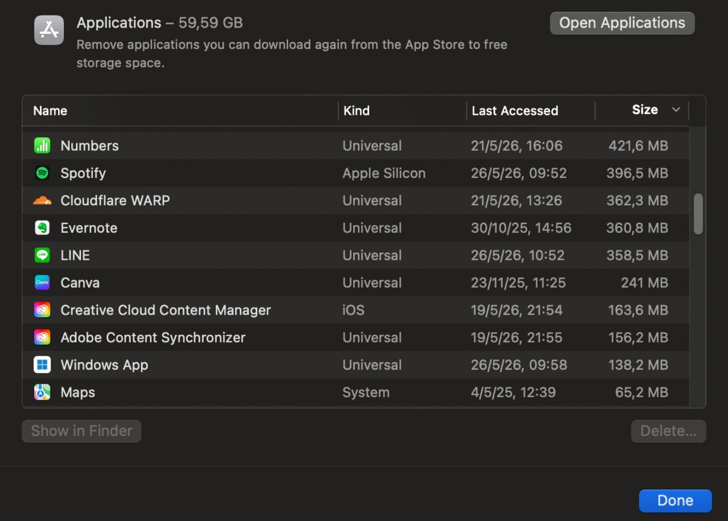Screen dimensions: 728x521
Task: Select the Canva name text
Action: (x=80, y=283)
